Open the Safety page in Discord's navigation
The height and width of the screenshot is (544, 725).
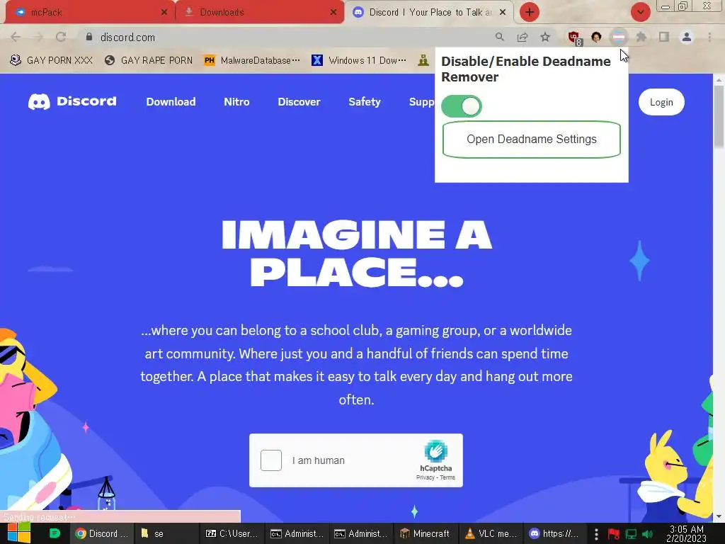tap(365, 102)
